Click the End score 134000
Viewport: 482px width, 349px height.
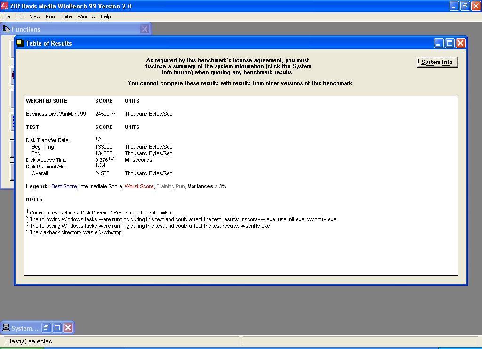[104, 153]
